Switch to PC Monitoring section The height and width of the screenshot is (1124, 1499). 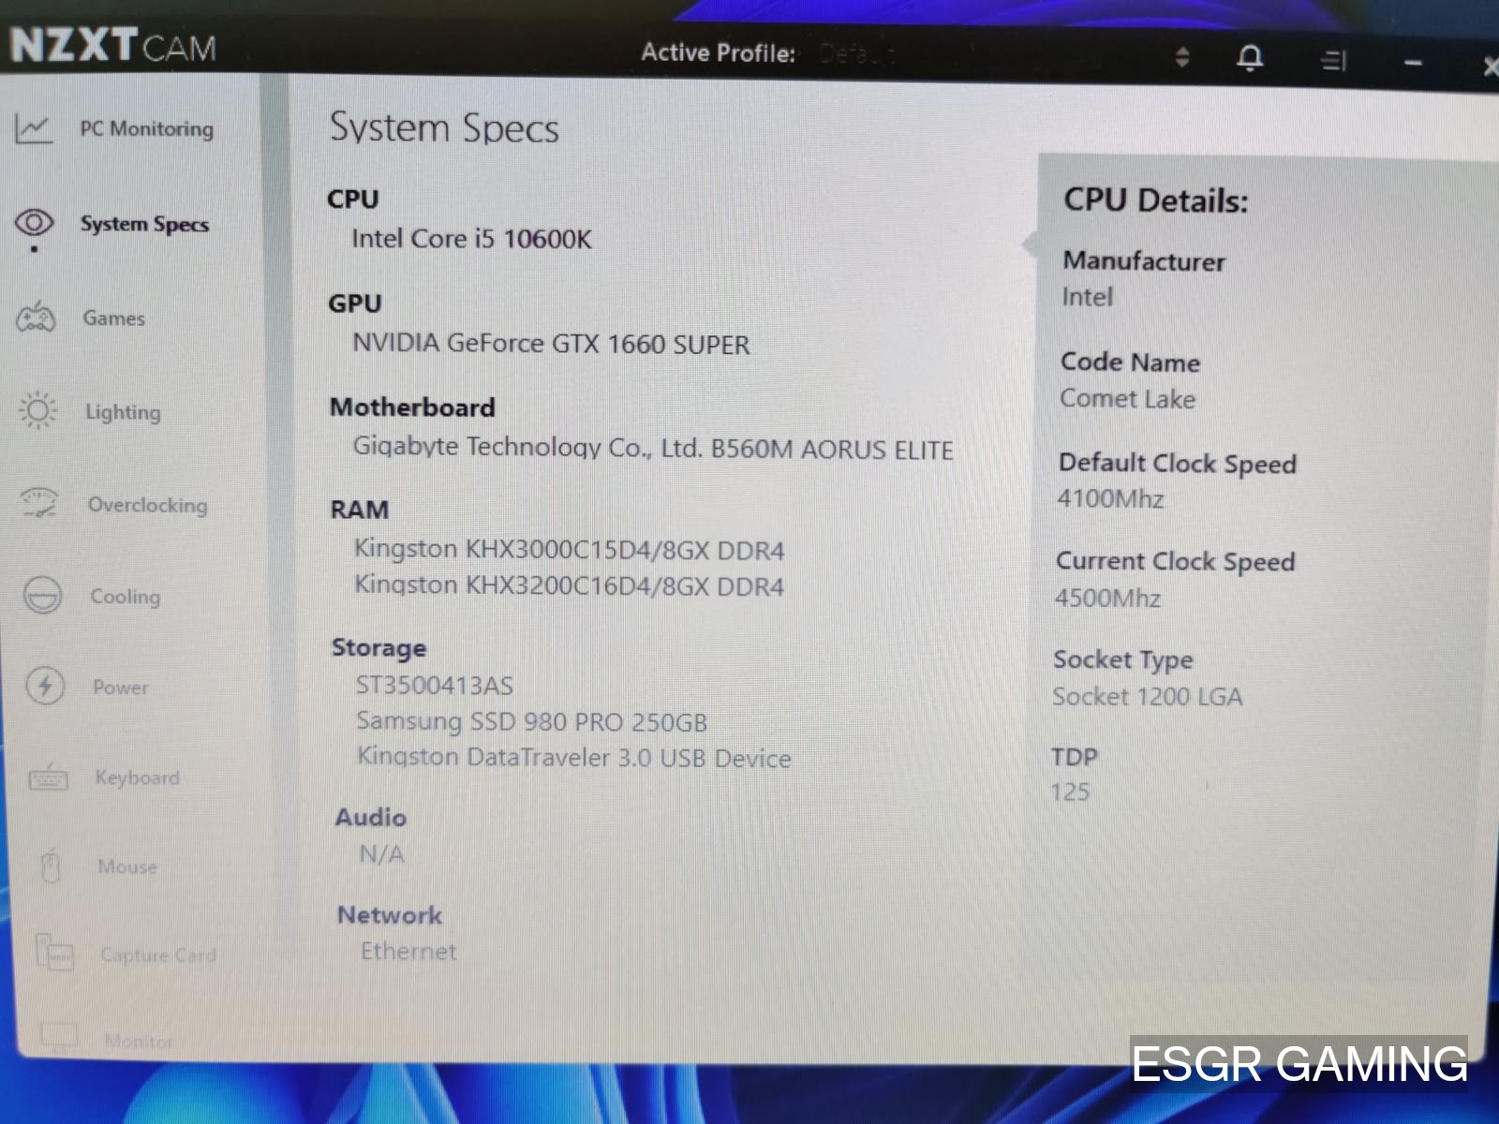click(x=146, y=129)
